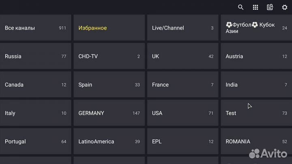This screenshot has width=292, height=164.
Task: Choose the UK channel group
Action: (x=182, y=56)
